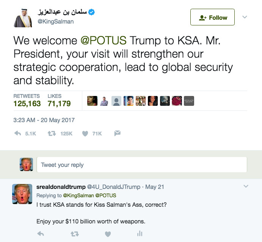Screen dimensions: 262x242
Task: Like the srealdonaldtrump reply
Action: pyautogui.click(x=108, y=234)
